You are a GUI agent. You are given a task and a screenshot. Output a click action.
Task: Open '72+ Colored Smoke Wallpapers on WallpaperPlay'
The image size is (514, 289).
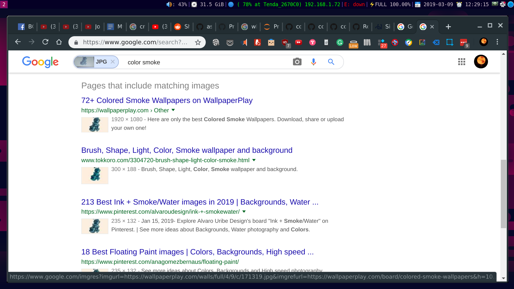167,100
